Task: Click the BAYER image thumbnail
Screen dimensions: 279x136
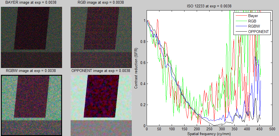Action: click(x=31, y=37)
